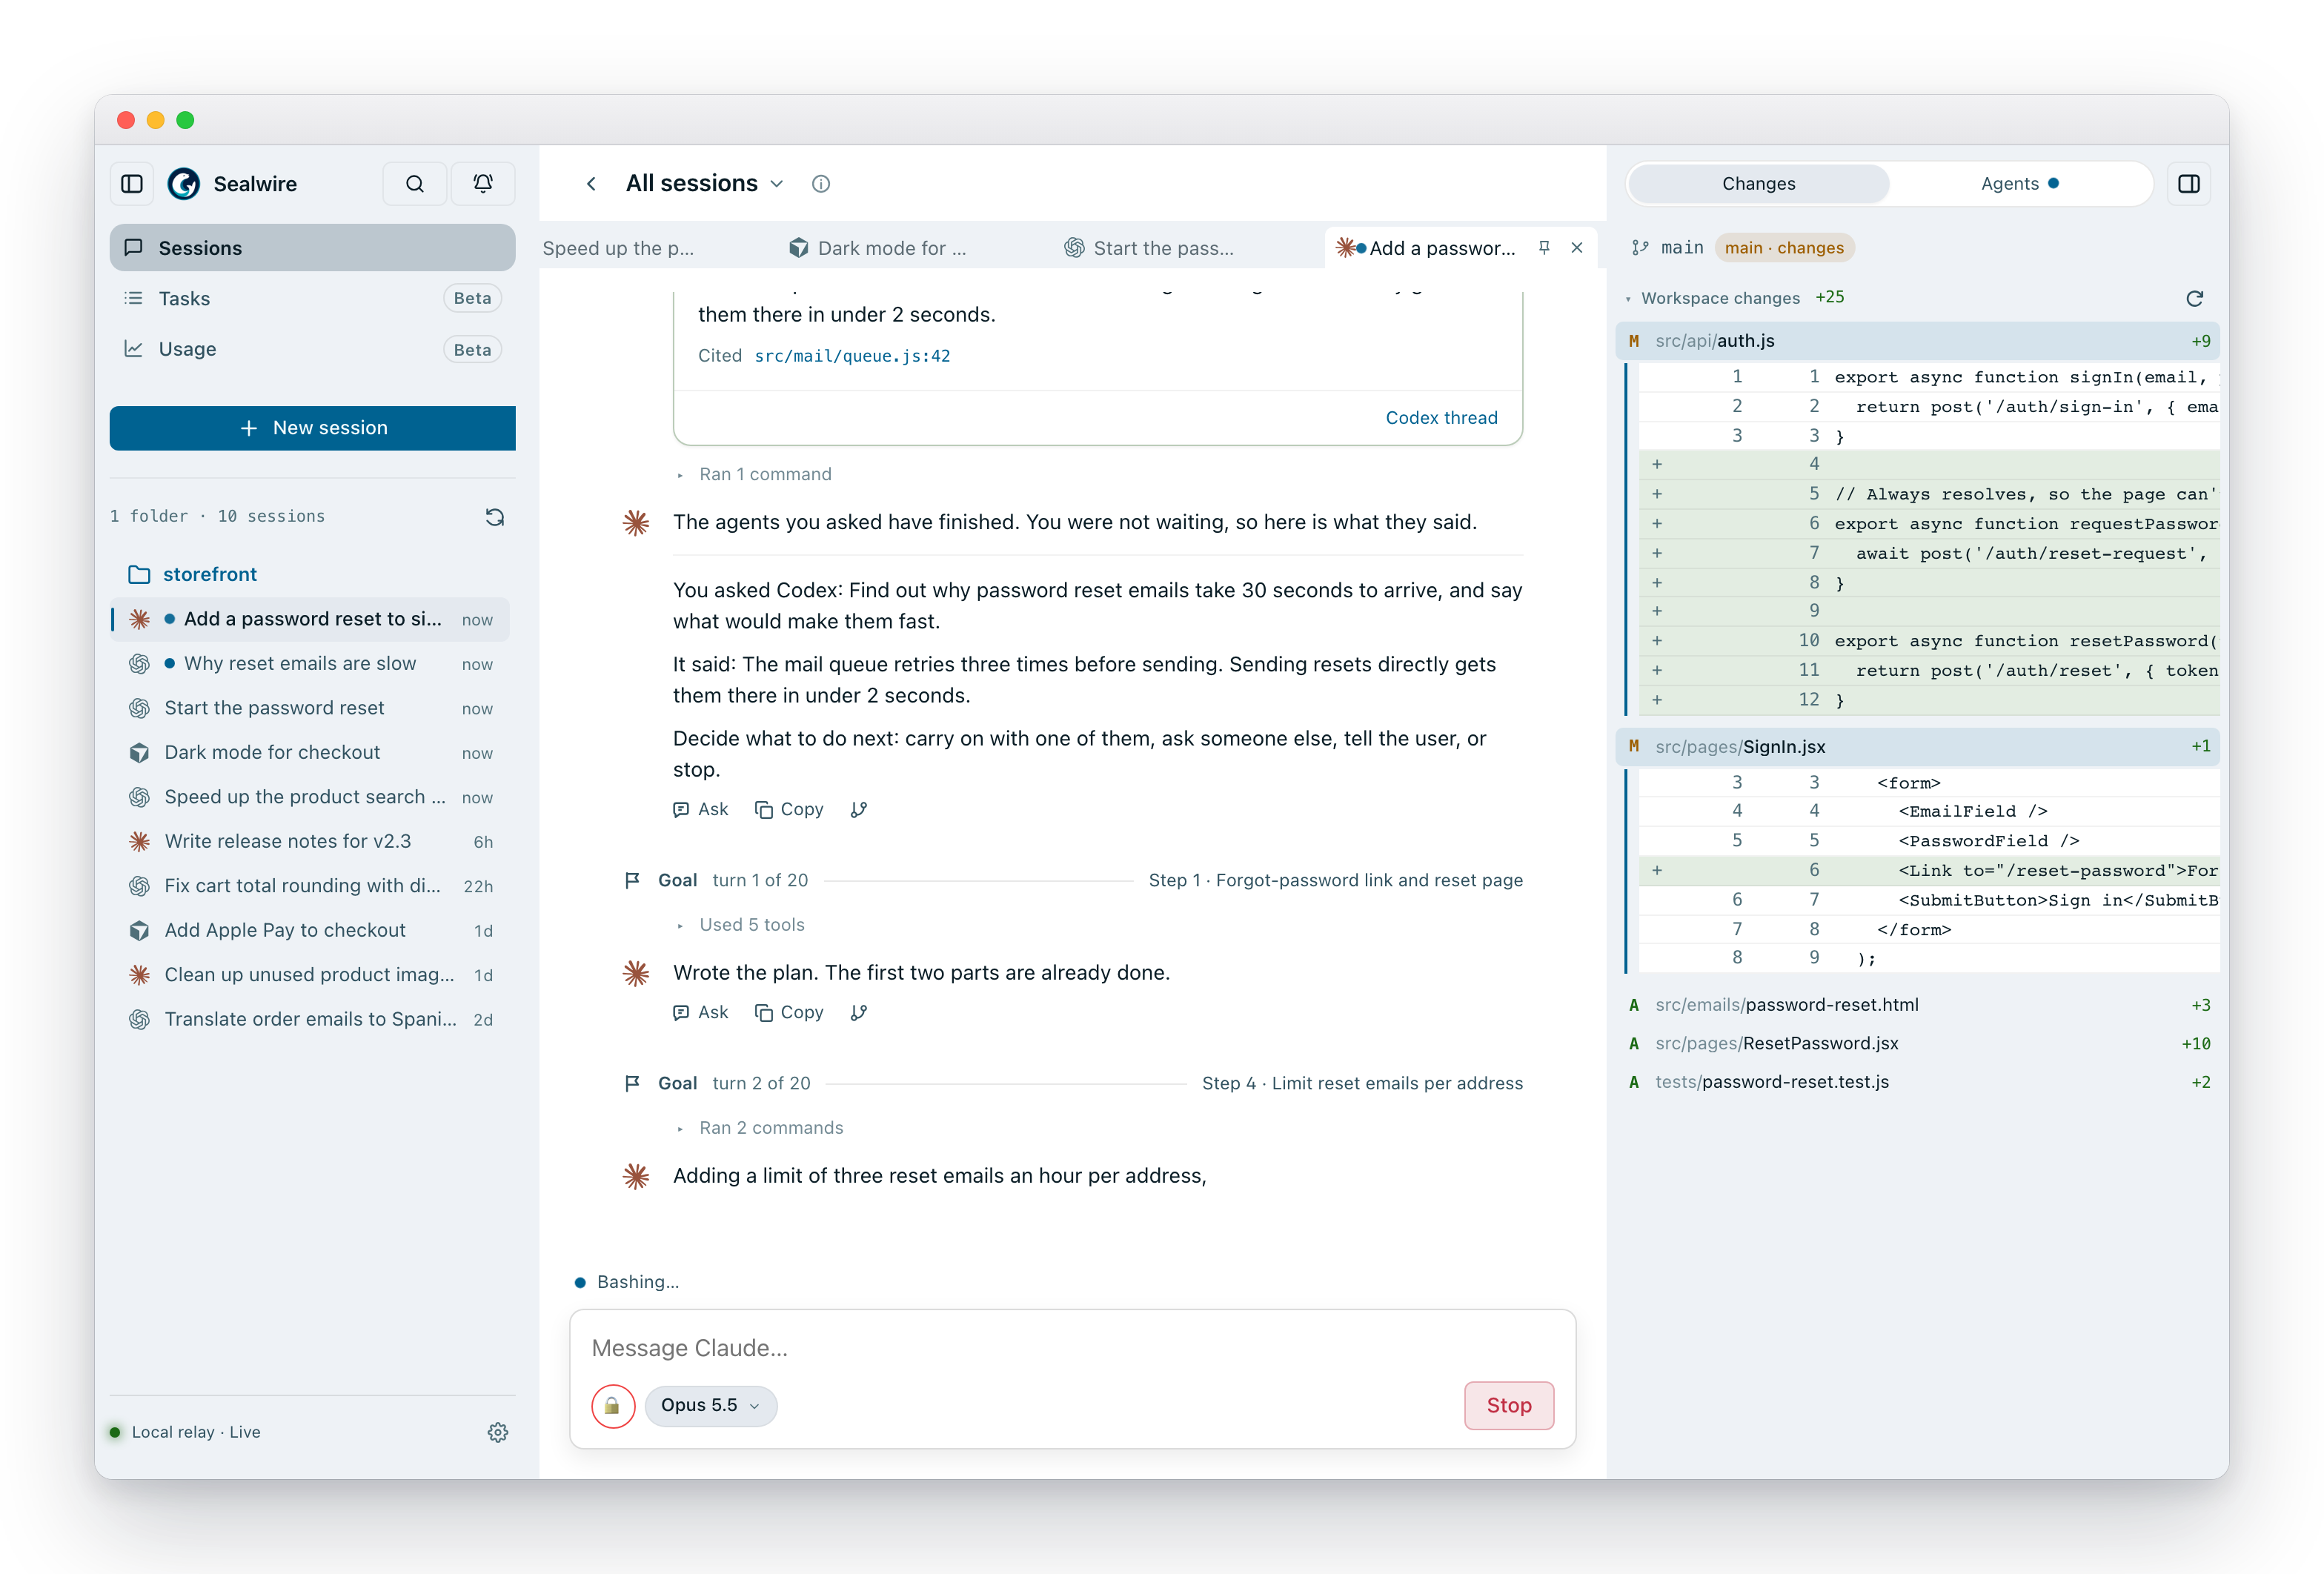Collapse the src/api/auth.js diff header
The width and height of the screenshot is (2324, 1574).
pyautogui.click(x=1918, y=341)
